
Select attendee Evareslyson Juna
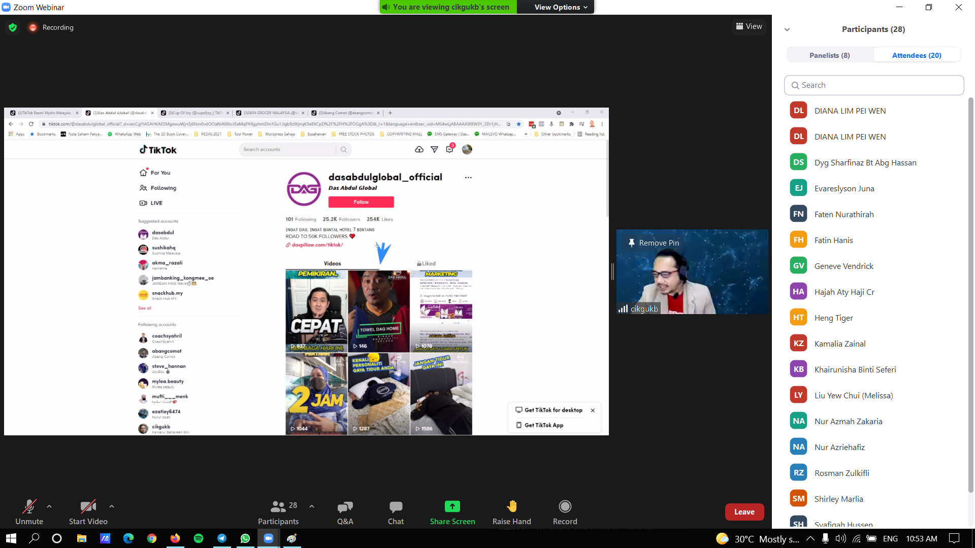(x=873, y=188)
